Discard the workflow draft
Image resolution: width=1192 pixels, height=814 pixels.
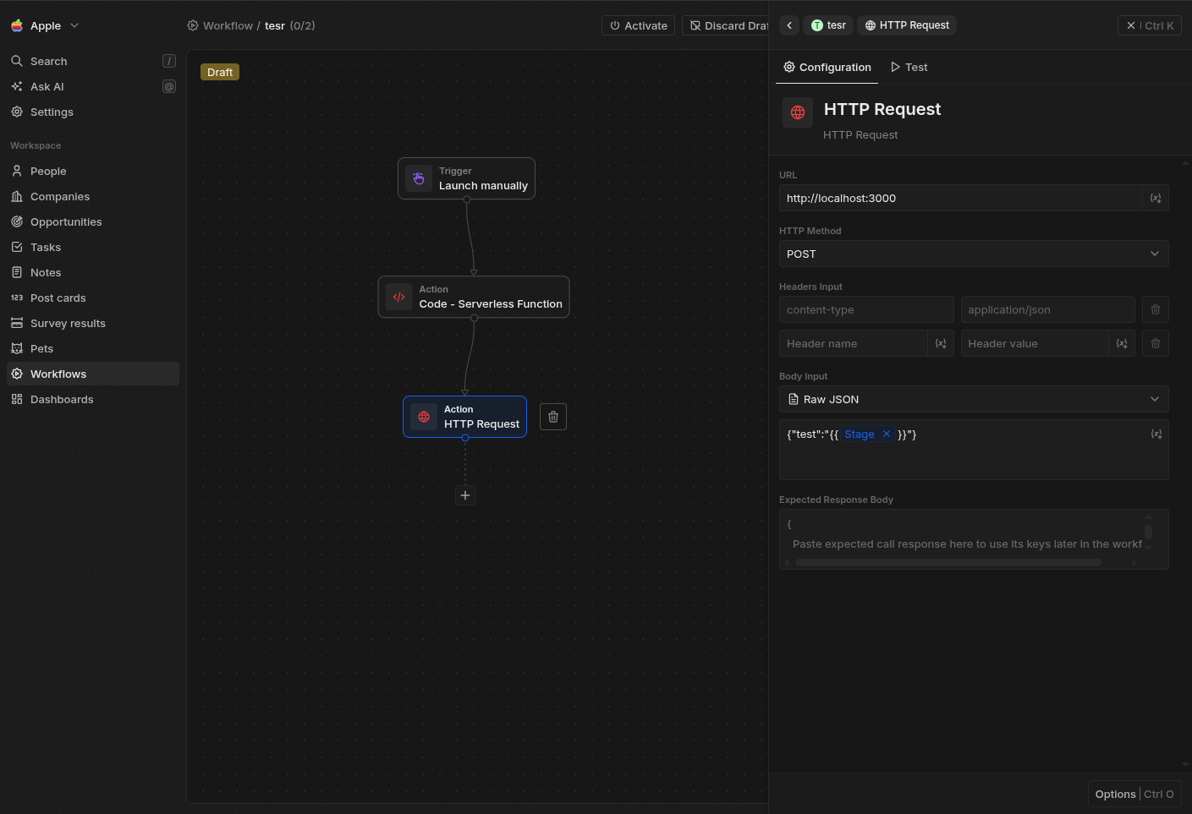coord(726,25)
